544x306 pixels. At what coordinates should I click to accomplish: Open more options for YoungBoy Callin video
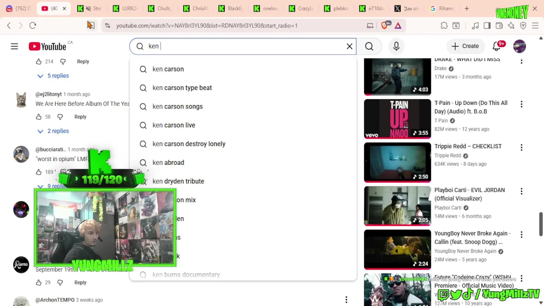pyautogui.click(x=521, y=235)
